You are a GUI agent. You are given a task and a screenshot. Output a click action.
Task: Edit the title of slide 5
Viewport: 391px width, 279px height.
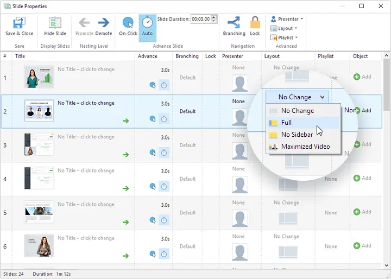pyautogui.click(x=86, y=204)
